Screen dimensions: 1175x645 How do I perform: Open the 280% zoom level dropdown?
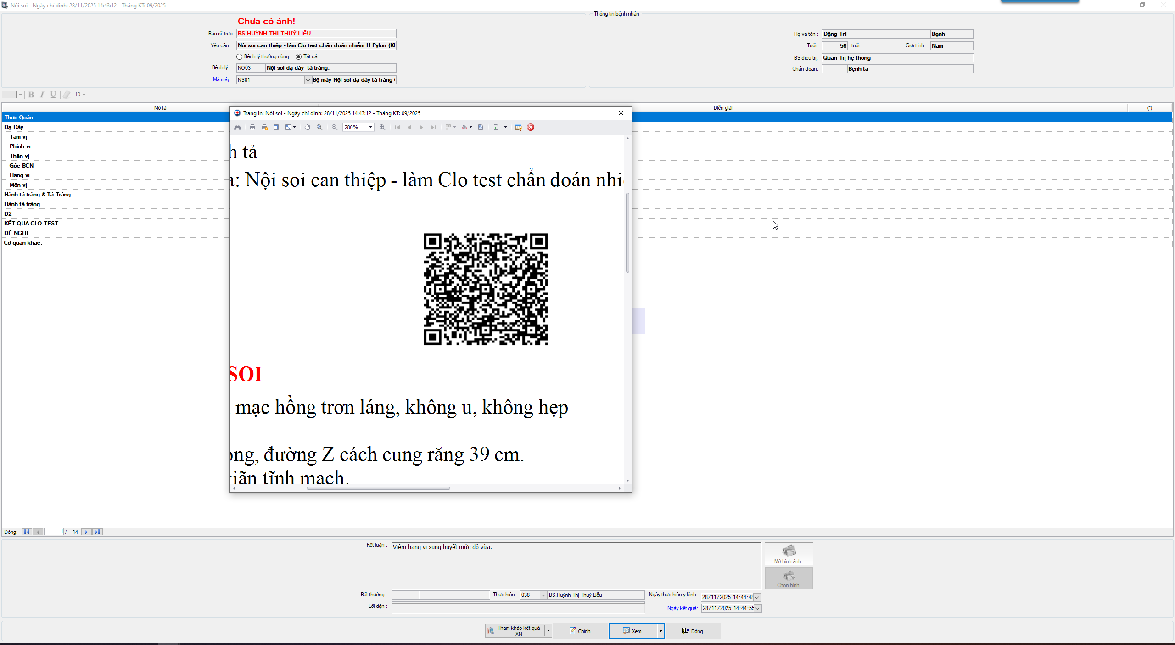click(x=370, y=127)
